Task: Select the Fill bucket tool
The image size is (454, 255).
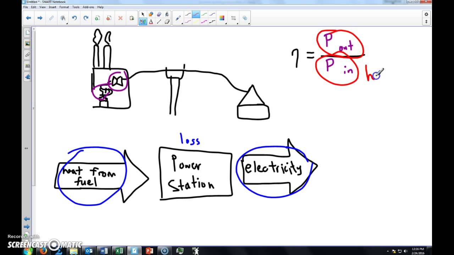Action: click(167, 14)
